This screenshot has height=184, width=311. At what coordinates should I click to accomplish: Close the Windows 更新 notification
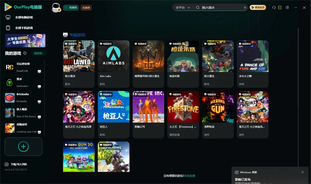[303, 172]
